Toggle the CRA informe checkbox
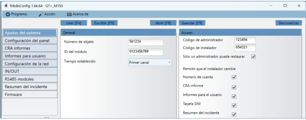306x120 pixels. 234,87
